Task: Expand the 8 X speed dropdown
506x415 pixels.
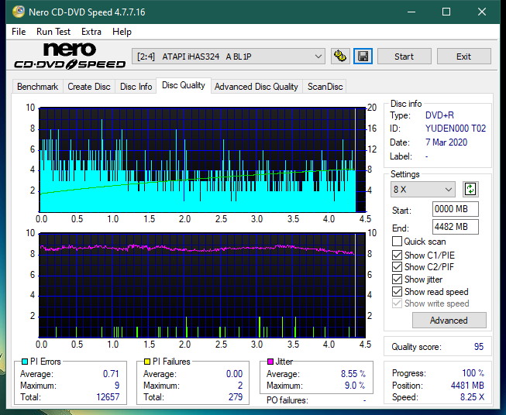Action: (423, 189)
